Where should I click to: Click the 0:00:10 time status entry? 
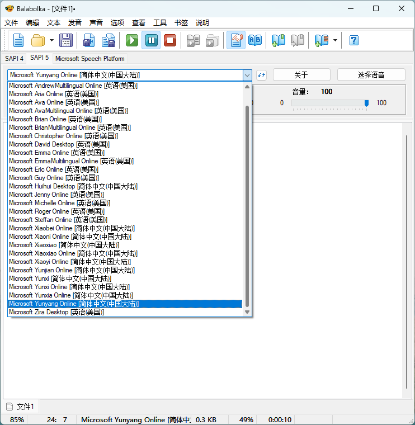tap(280, 420)
